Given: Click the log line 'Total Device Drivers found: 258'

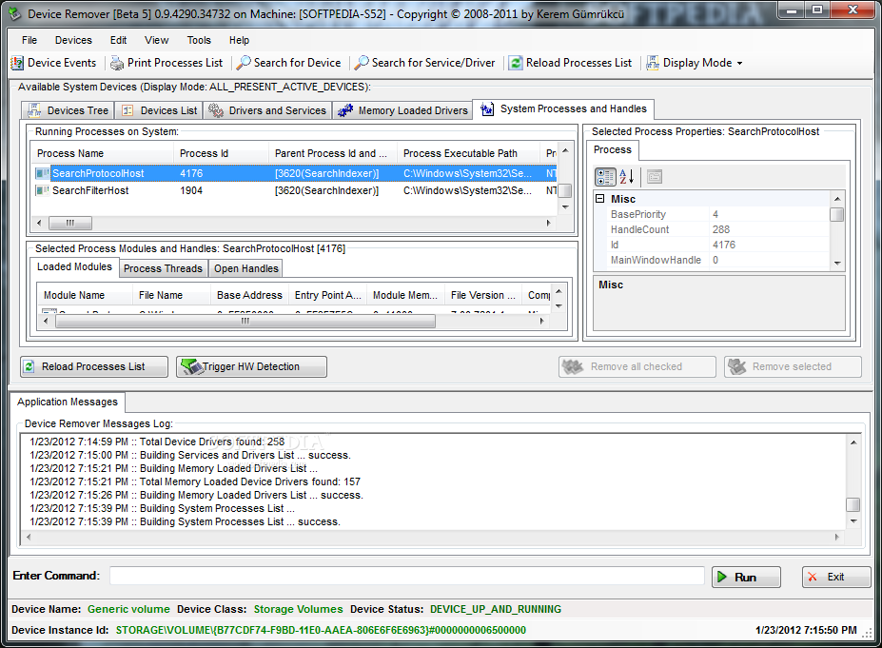Looking at the screenshot, I should [158, 442].
